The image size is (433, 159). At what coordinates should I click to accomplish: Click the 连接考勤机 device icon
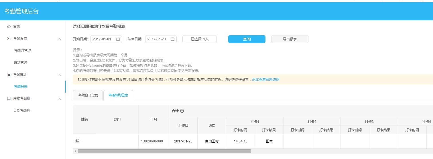[x=9, y=99]
